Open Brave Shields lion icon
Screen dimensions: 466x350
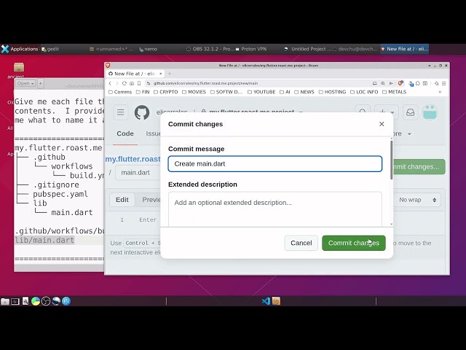(x=400, y=83)
